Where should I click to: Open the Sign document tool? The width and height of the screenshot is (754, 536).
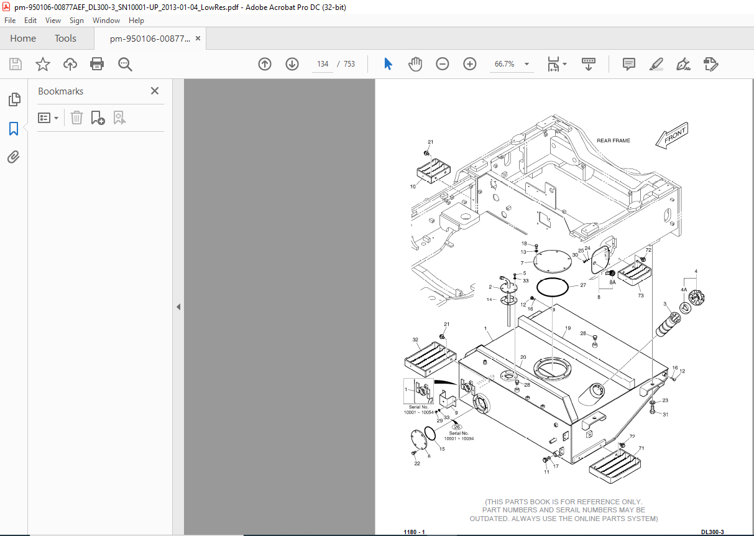tap(684, 64)
